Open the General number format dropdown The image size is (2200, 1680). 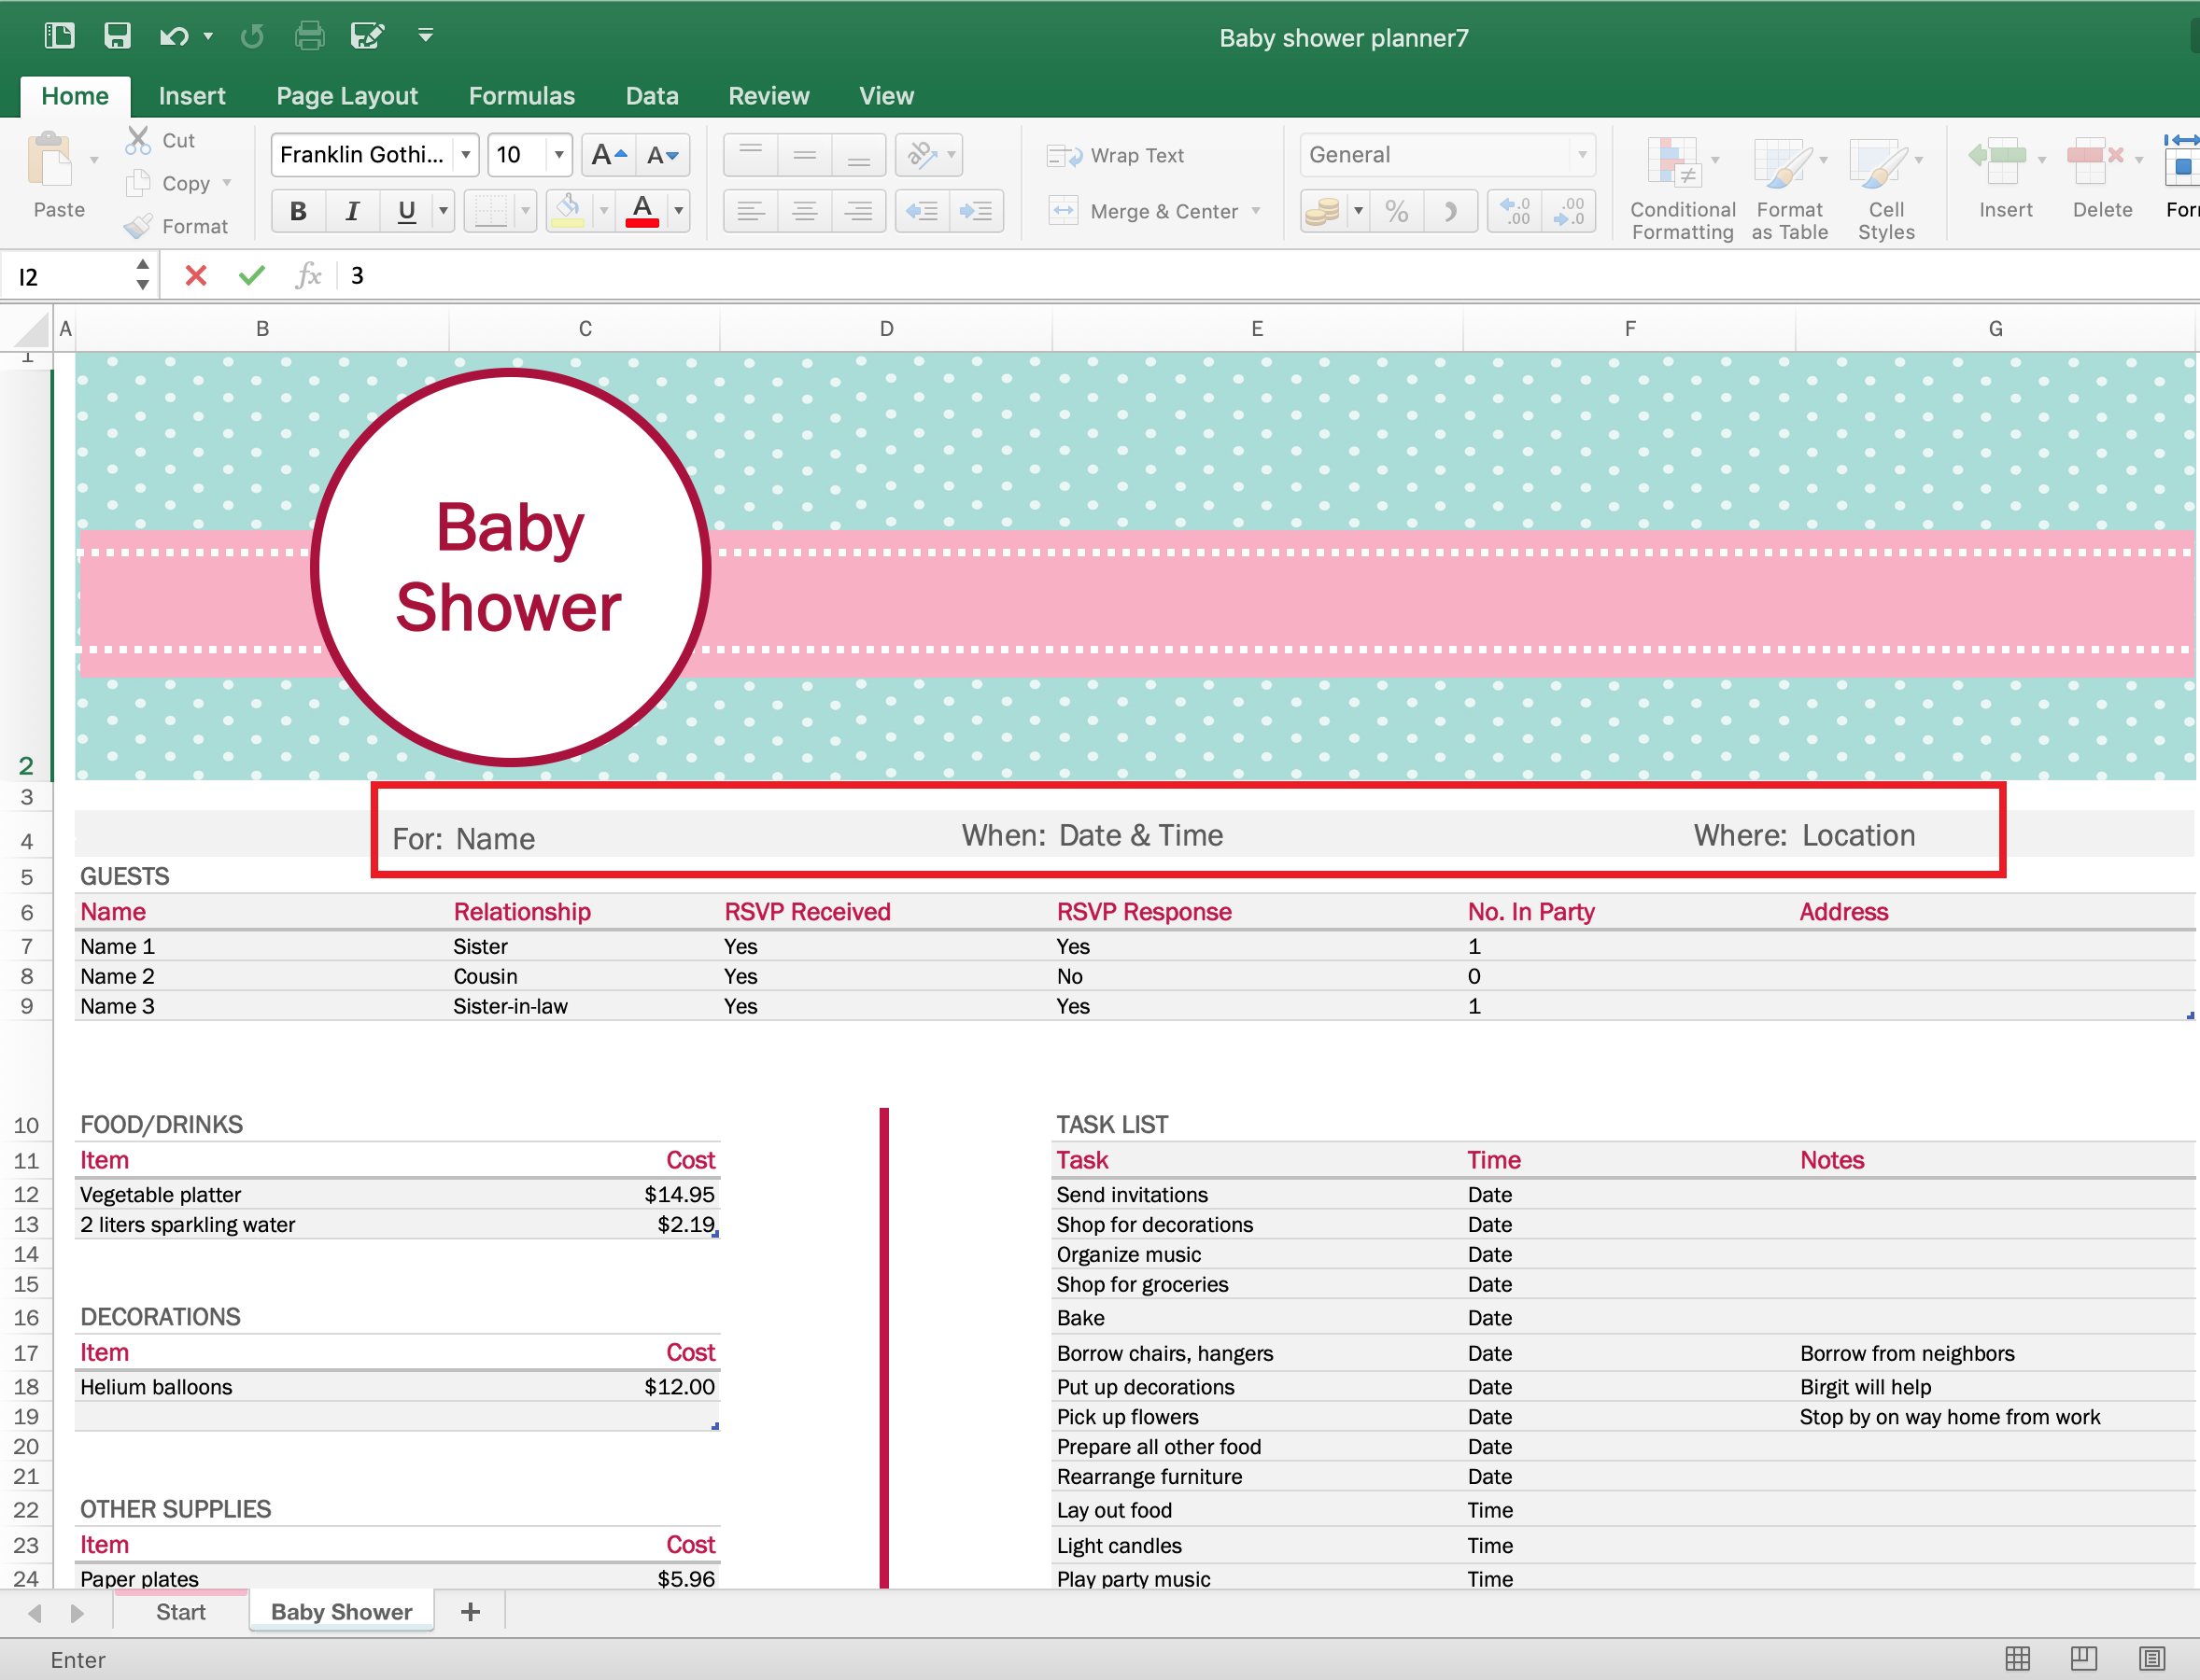(x=1581, y=155)
